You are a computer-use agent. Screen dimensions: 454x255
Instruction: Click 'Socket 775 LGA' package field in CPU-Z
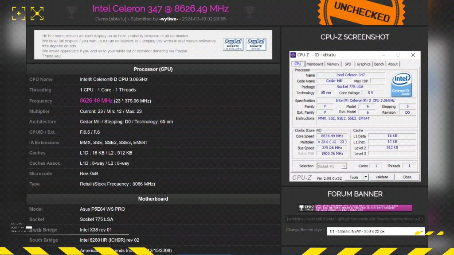point(350,87)
